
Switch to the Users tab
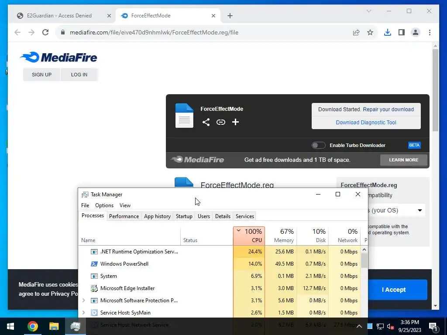click(x=204, y=216)
